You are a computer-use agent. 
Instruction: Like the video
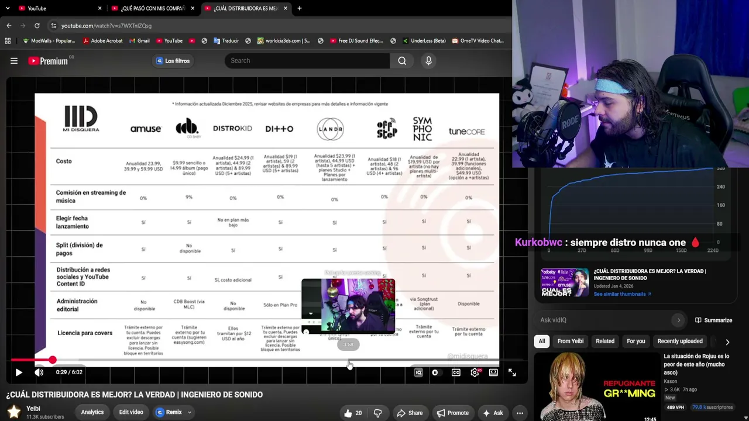pos(352,413)
